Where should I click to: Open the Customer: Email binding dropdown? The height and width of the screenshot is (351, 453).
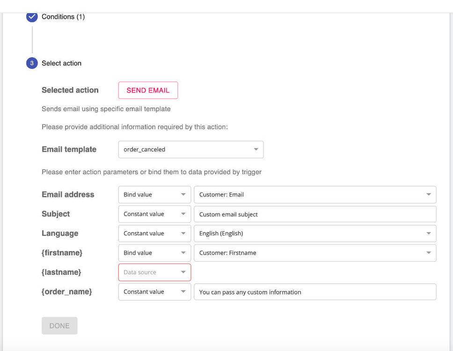pos(314,195)
